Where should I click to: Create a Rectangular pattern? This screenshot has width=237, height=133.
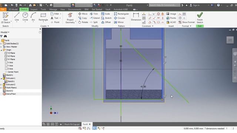click(121, 14)
